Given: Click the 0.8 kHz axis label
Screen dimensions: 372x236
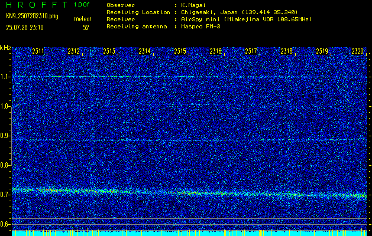Looking at the screenshot, I should [4, 165].
